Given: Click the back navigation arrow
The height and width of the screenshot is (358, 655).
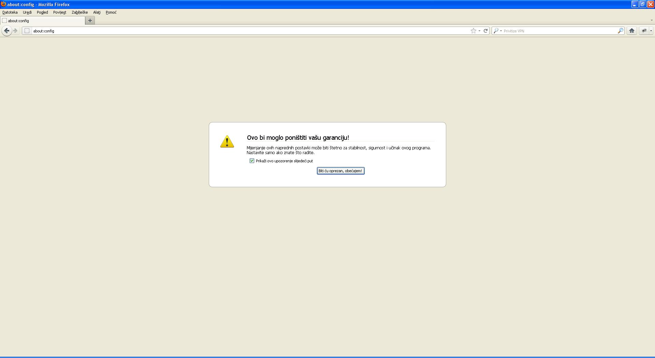Looking at the screenshot, I should click(x=6, y=31).
